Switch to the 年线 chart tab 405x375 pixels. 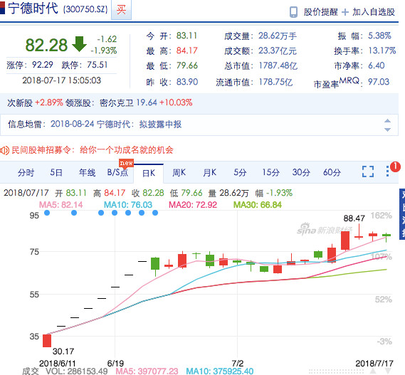point(87,172)
